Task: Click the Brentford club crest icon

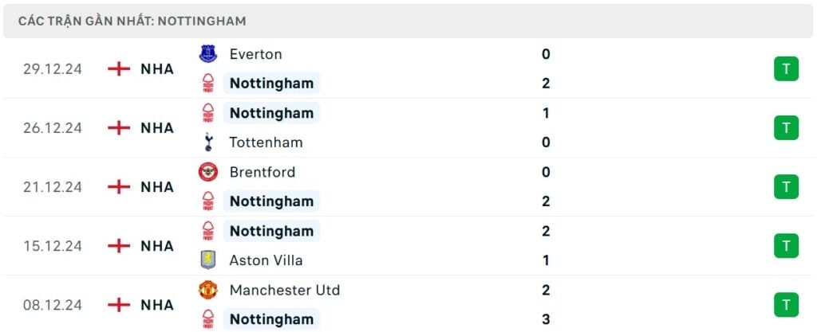Action: pos(207,172)
